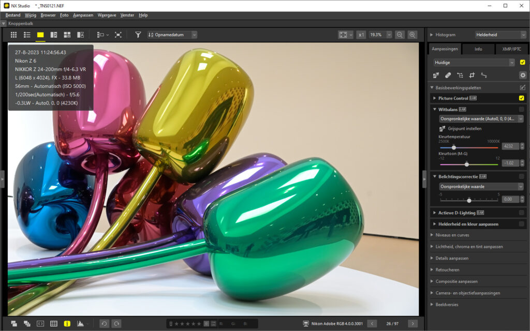Select the straighten tool icon
530x331 pixels.
click(x=484, y=75)
